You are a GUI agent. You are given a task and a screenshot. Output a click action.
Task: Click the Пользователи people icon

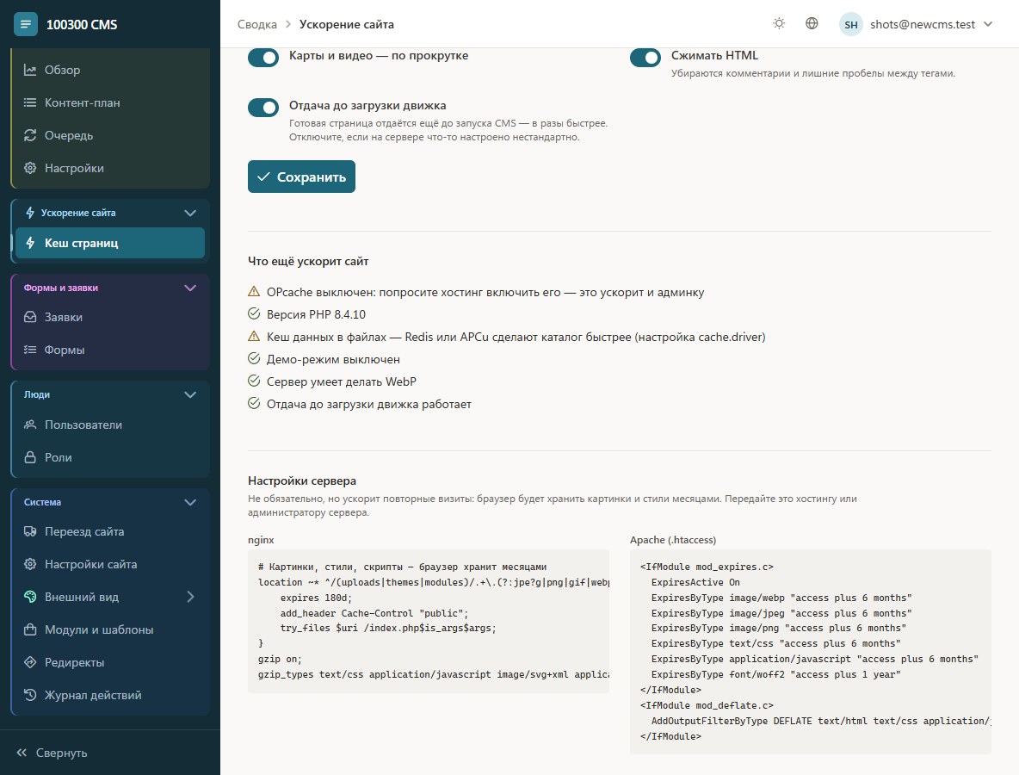30,425
